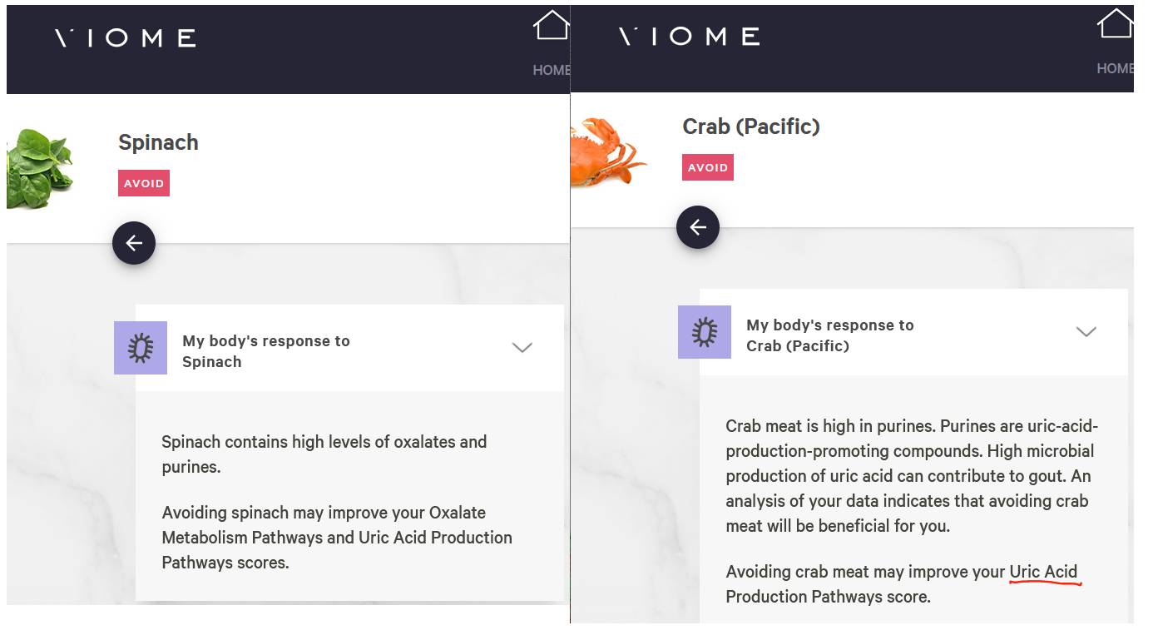This screenshot has width=1163, height=640.
Task: Toggle the 'My body's response to Spinach' header
Action: 349,348
